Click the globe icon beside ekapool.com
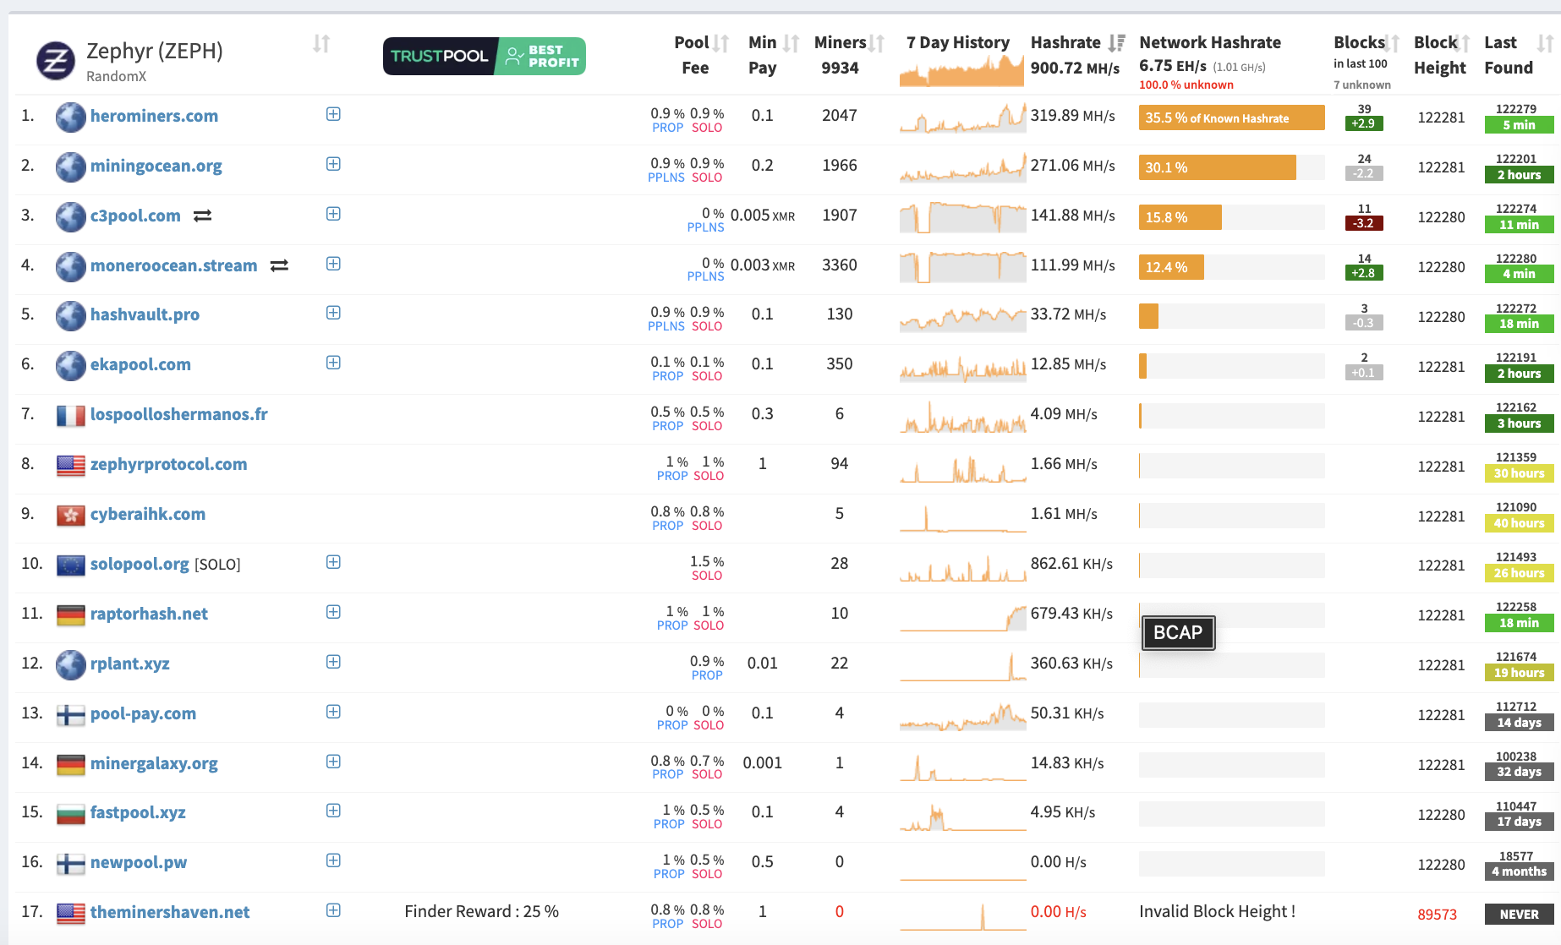 [71, 365]
